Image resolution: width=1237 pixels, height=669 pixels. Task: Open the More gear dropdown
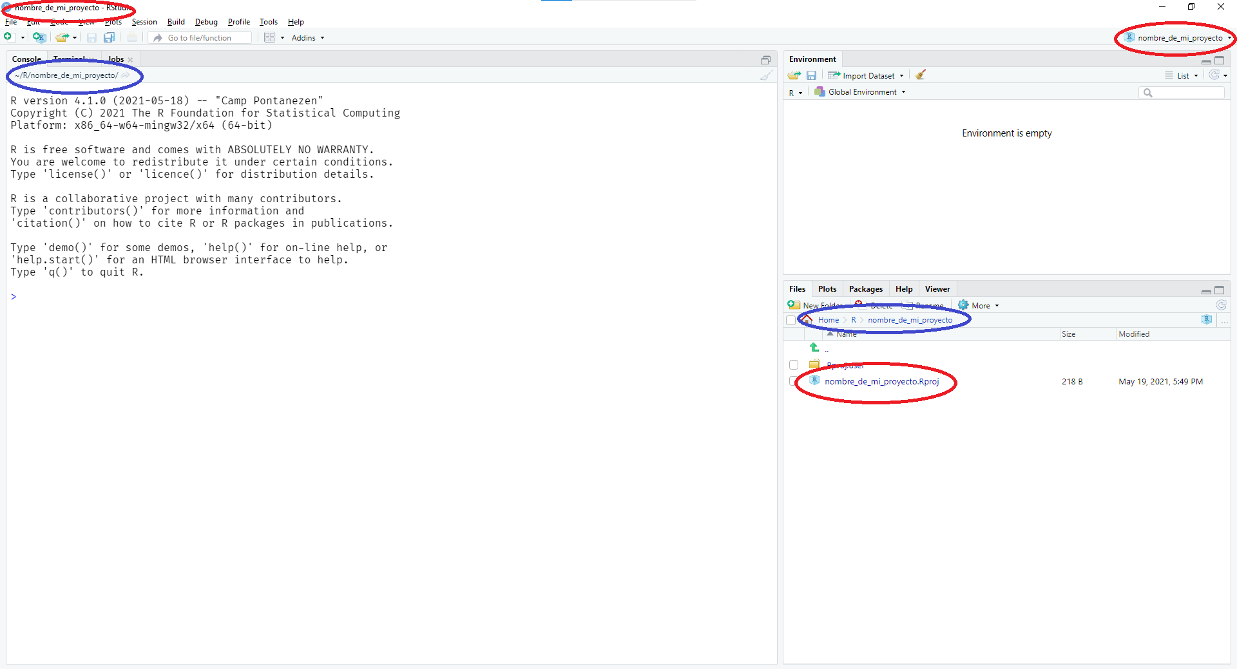click(x=978, y=305)
